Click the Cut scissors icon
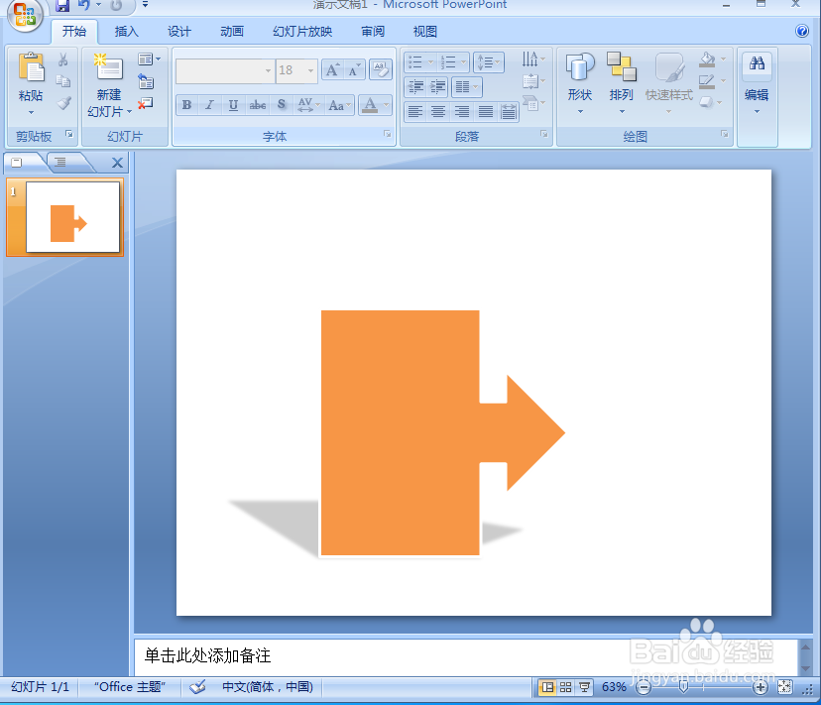Viewport: 821px width, 705px height. point(63,59)
